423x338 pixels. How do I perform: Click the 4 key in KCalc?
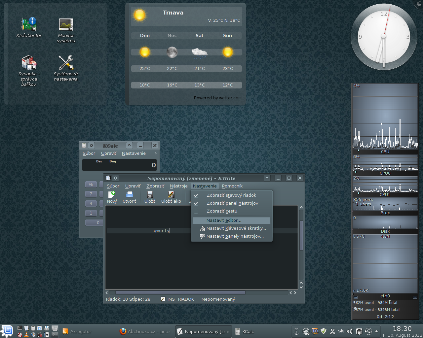coord(91,203)
